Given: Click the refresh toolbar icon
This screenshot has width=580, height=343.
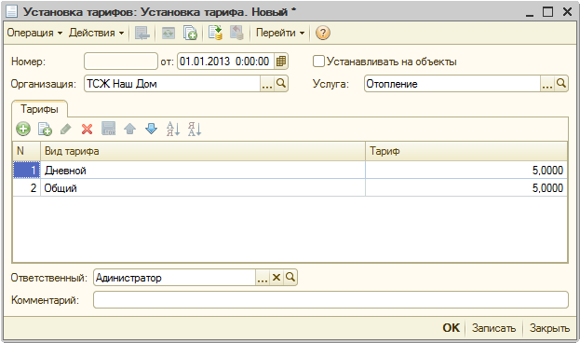Looking at the screenshot, I should point(169,33).
